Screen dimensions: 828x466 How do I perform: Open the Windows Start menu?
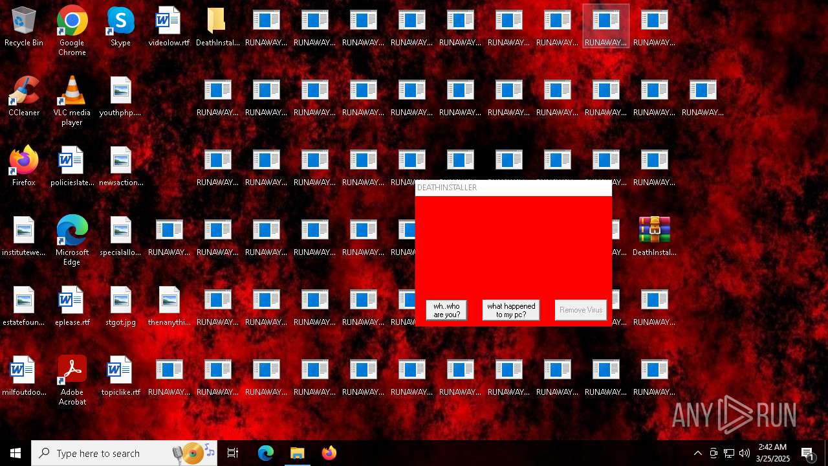[x=16, y=453]
